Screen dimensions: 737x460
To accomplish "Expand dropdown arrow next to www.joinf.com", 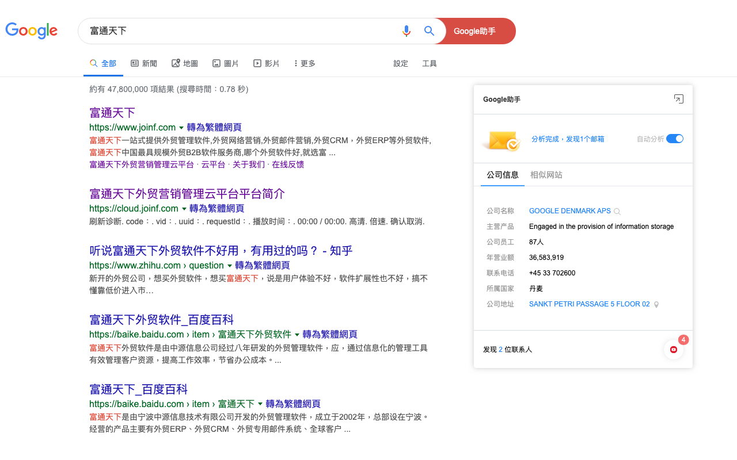I will point(181,128).
